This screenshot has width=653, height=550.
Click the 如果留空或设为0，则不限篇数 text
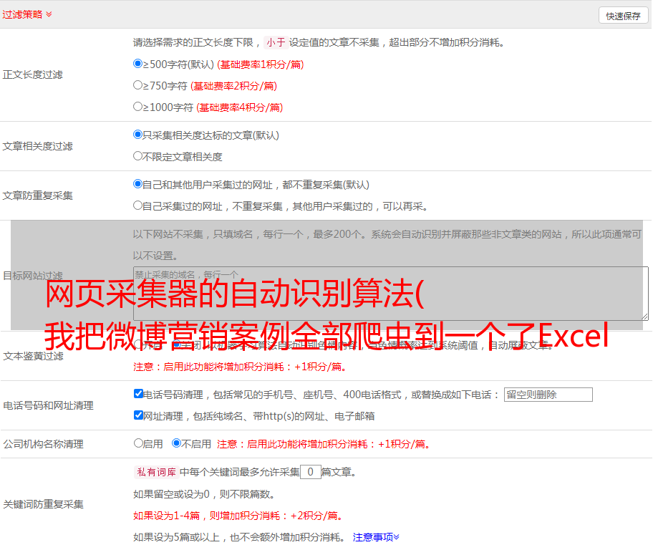[x=204, y=494]
